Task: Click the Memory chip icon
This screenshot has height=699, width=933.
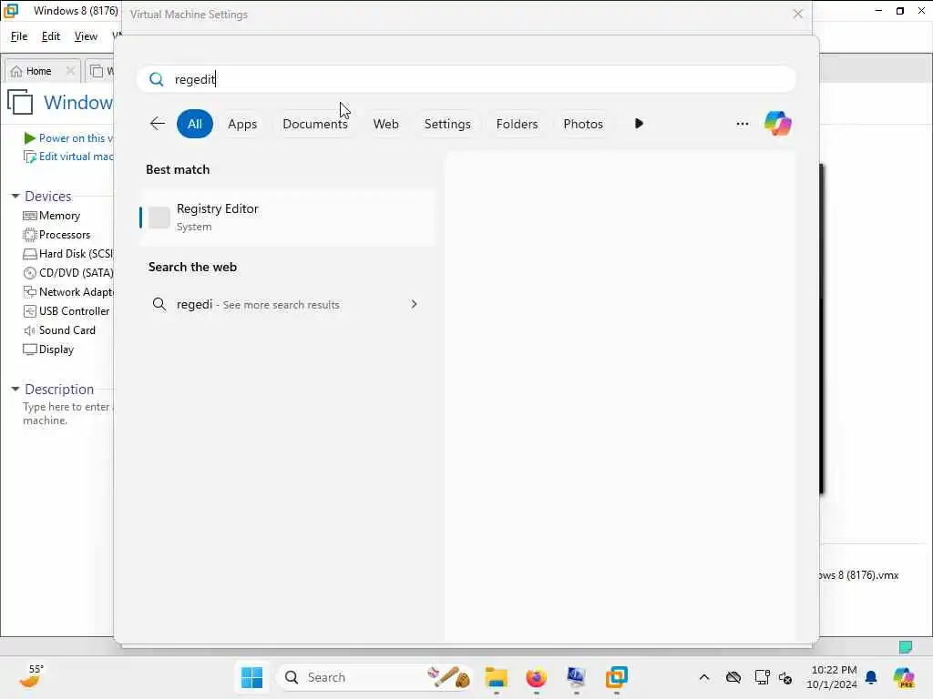Action: (x=30, y=215)
